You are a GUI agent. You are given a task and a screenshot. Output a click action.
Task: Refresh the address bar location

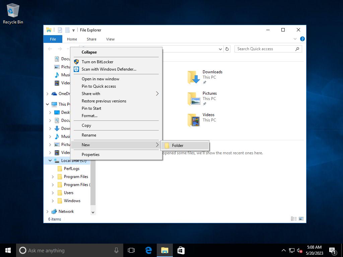[227, 49]
